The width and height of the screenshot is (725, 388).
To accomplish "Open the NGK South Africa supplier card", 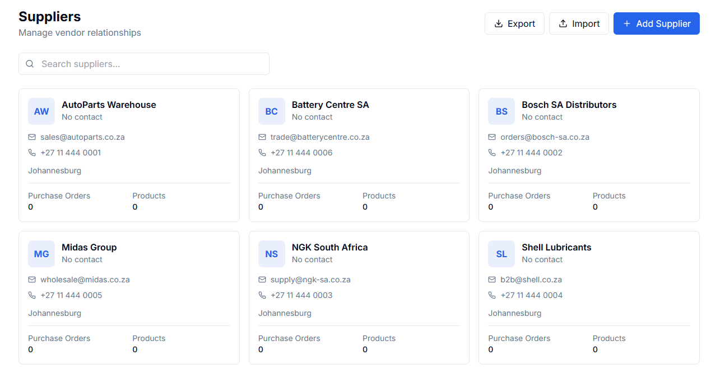I will point(359,297).
